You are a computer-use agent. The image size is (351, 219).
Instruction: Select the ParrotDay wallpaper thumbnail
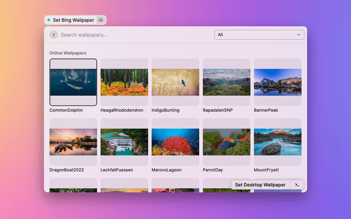pos(226,142)
